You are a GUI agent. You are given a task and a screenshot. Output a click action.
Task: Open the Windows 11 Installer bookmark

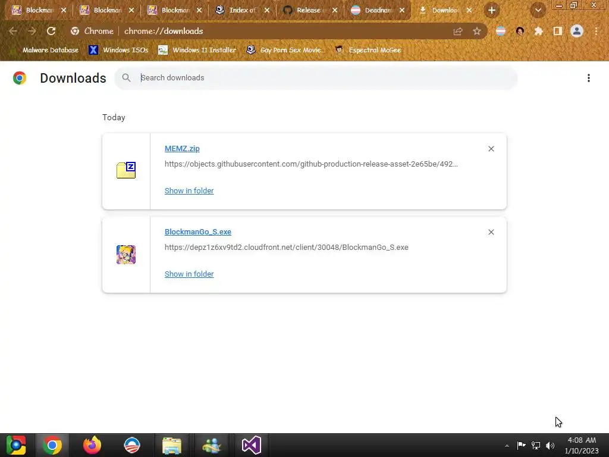pos(197,50)
